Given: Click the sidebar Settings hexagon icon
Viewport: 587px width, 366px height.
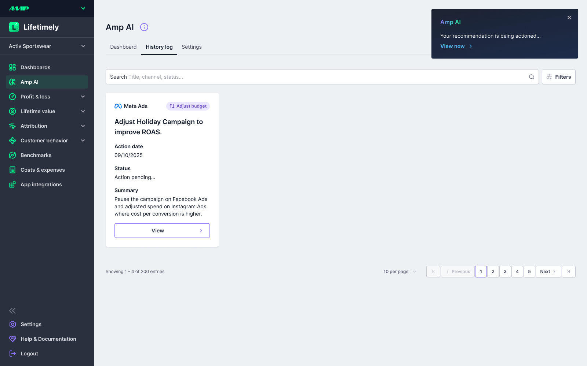Looking at the screenshot, I should (x=13, y=324).
